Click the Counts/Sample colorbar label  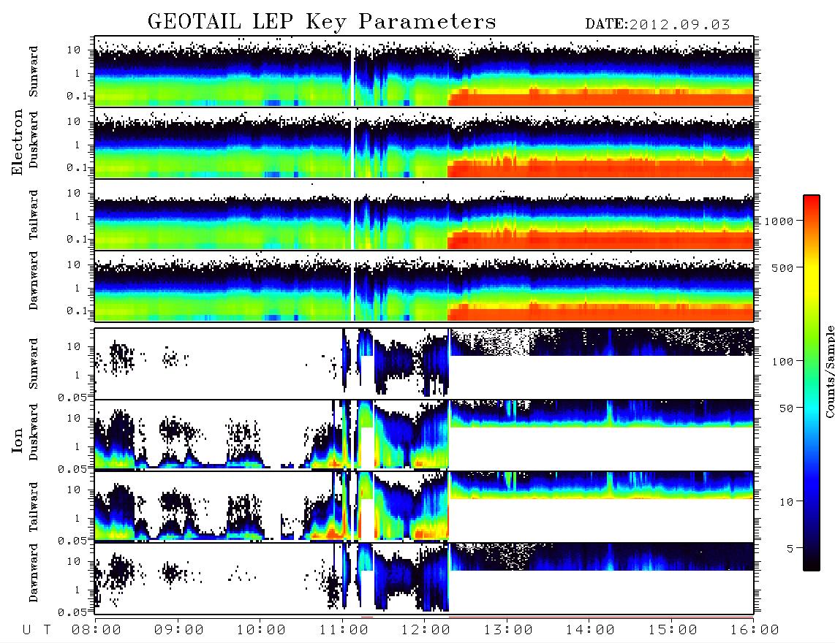pos(829,371)
